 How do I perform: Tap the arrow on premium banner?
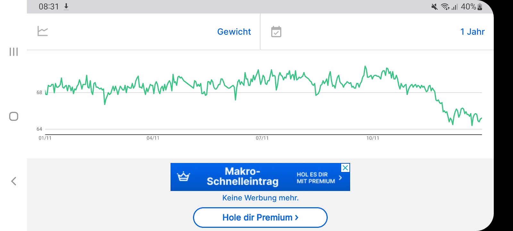click(340, 177)
